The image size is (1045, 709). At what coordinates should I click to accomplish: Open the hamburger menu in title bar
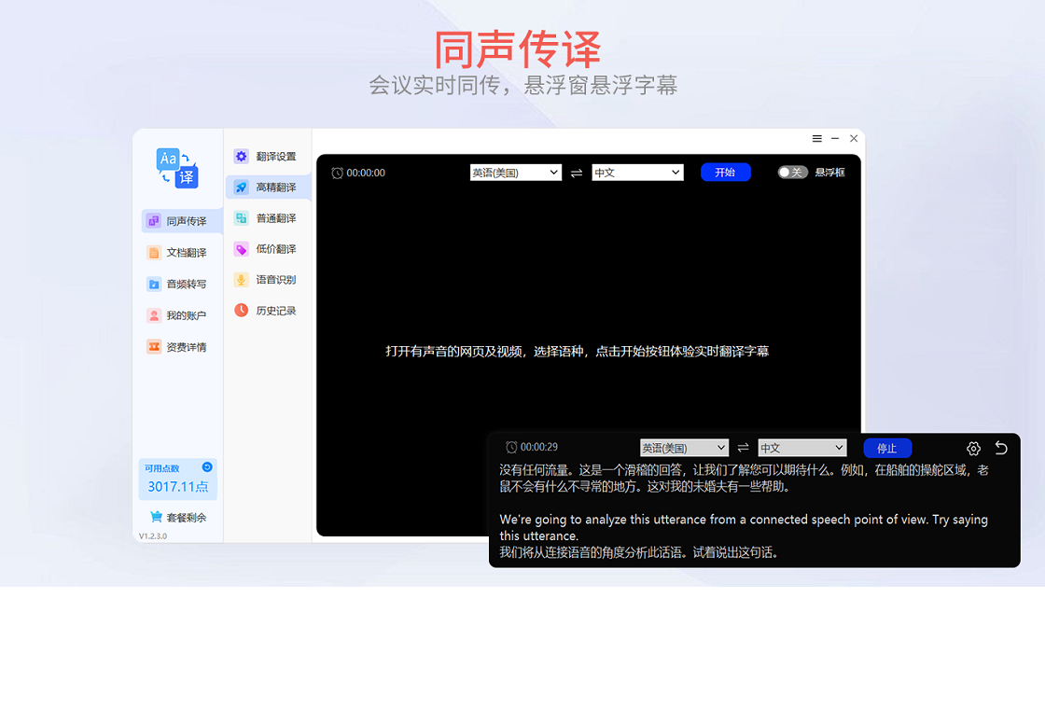[x=817, y=139]
